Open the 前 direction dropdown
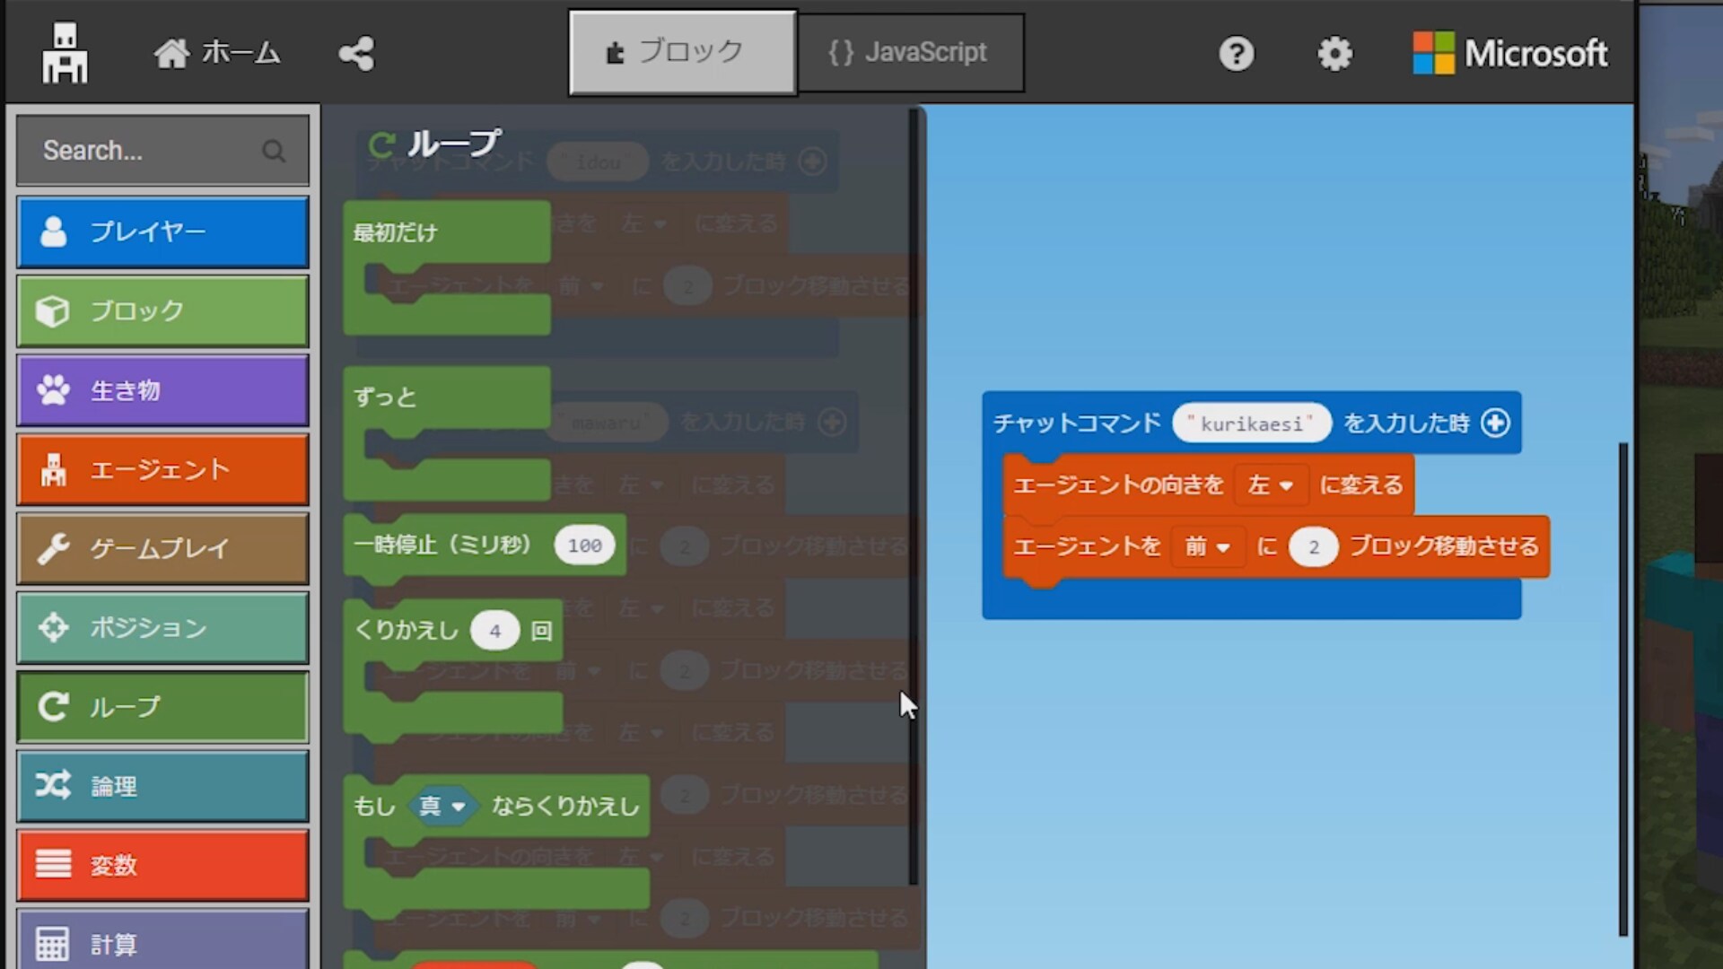Viewport: 1723px width, 969px height. 1207,546
